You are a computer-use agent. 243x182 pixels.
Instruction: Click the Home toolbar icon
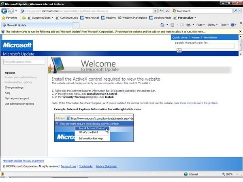coord(162,25)
